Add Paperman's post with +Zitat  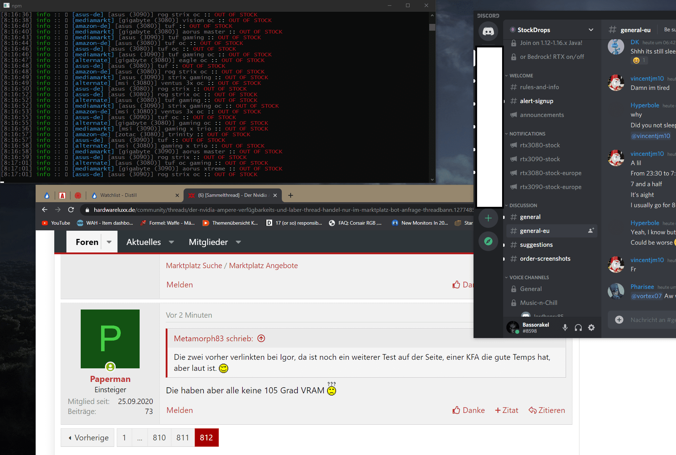pyautogui.click(x=507, y=410)
